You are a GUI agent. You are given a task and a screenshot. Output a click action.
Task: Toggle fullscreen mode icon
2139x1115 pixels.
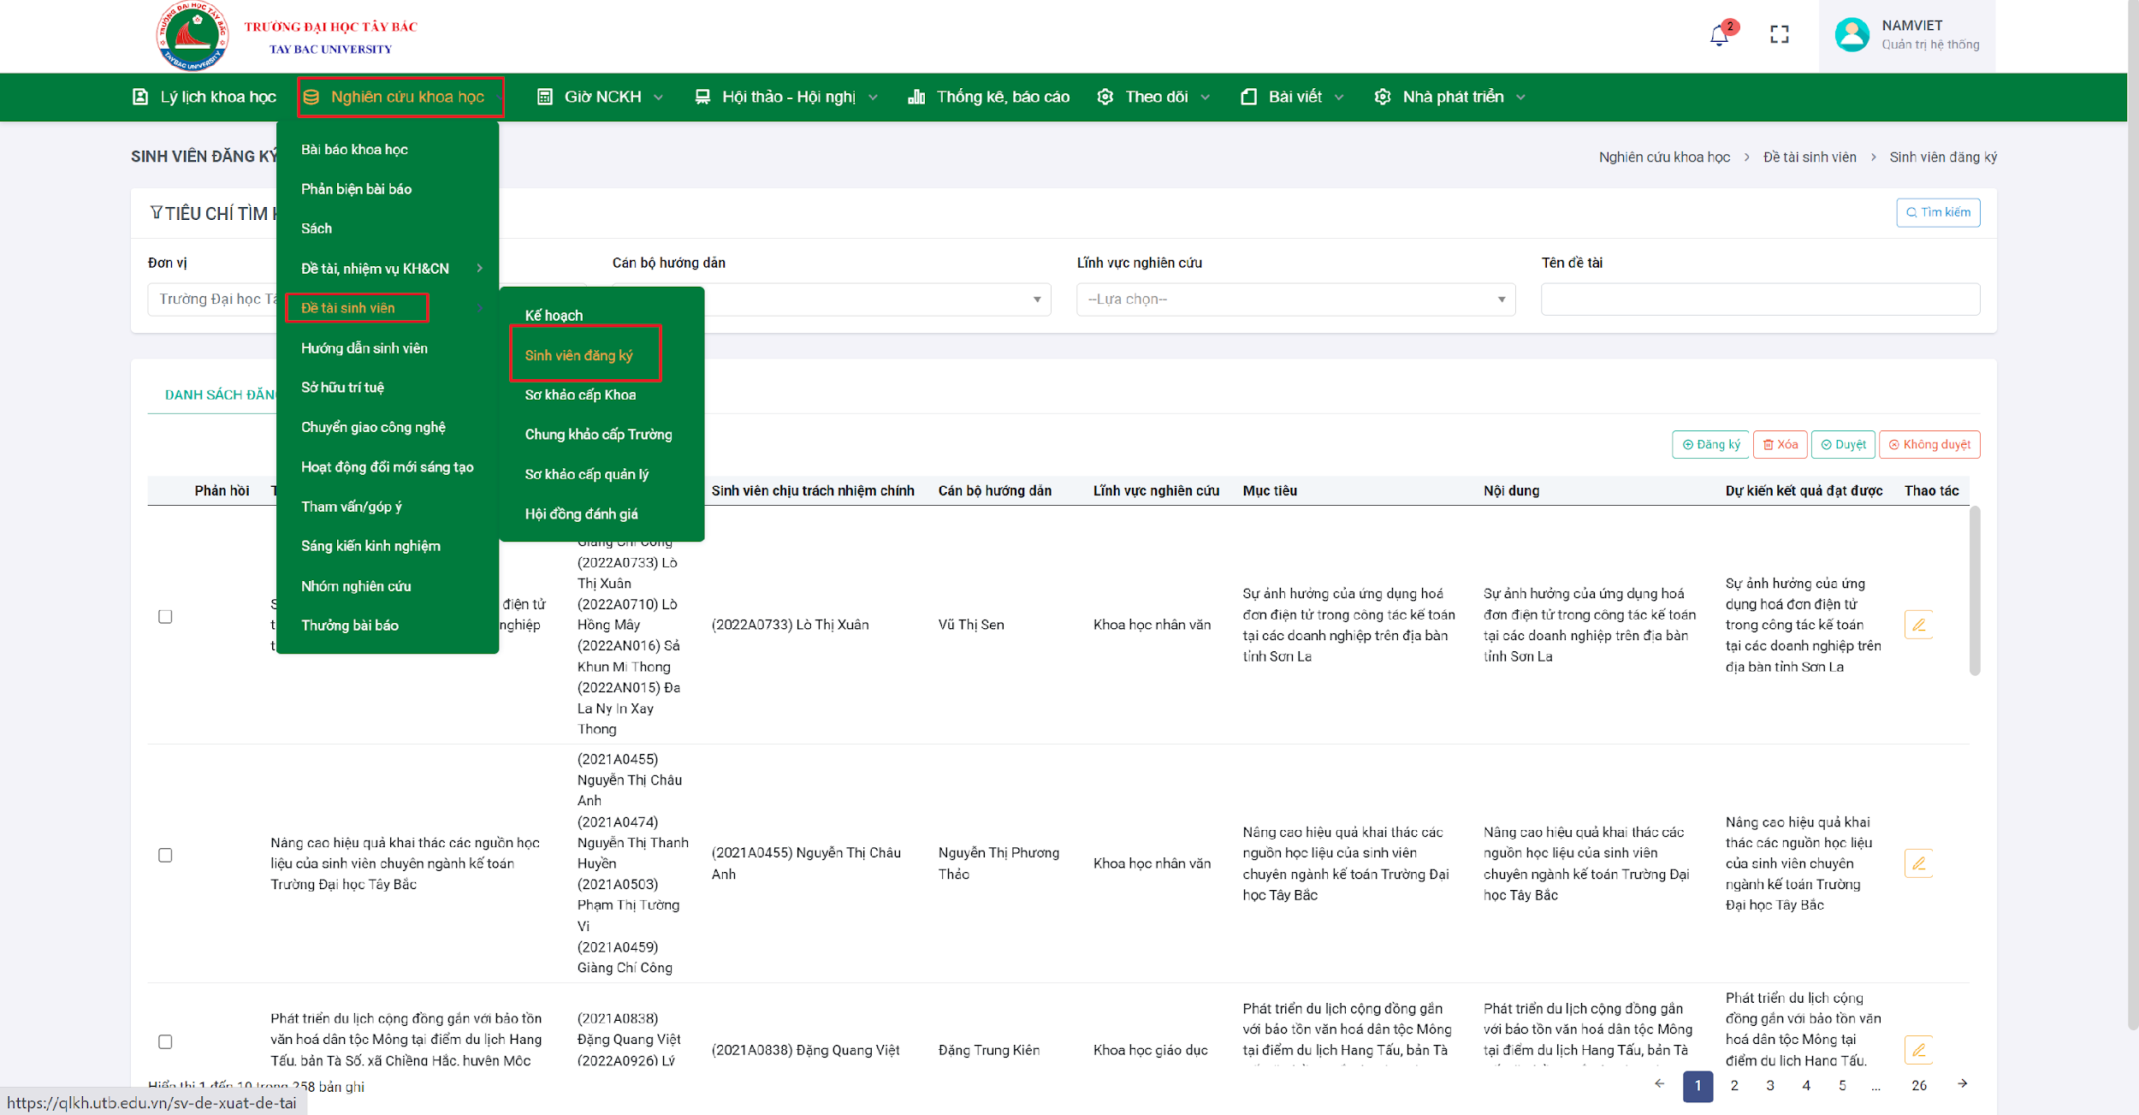pyautogui.click(x=1780, y=34)
